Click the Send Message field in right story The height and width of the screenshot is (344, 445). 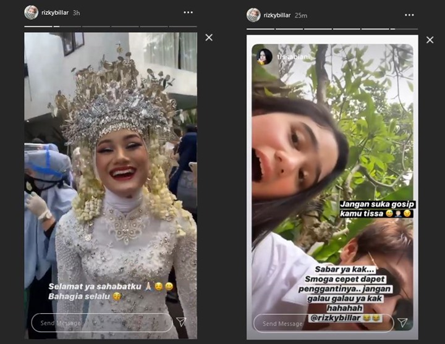click(x=323, y=323)
